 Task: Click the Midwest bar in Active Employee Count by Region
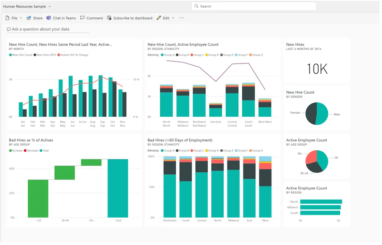point(320,207)
